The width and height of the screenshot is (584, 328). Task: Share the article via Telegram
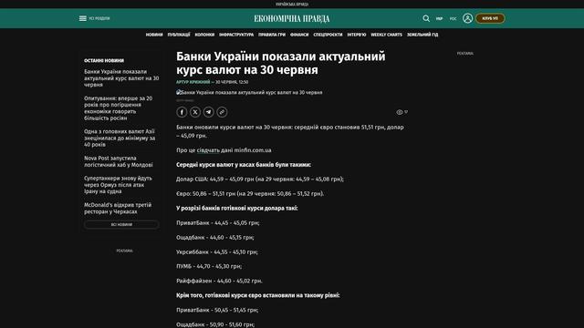(x=209, y=112)
